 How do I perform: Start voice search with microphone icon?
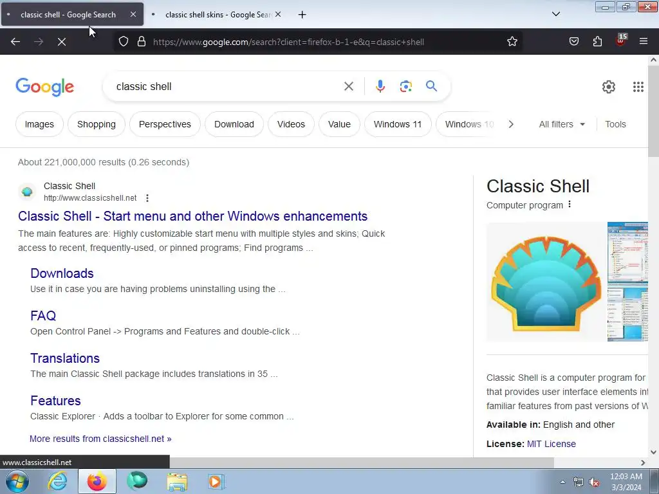click(380, 87)
